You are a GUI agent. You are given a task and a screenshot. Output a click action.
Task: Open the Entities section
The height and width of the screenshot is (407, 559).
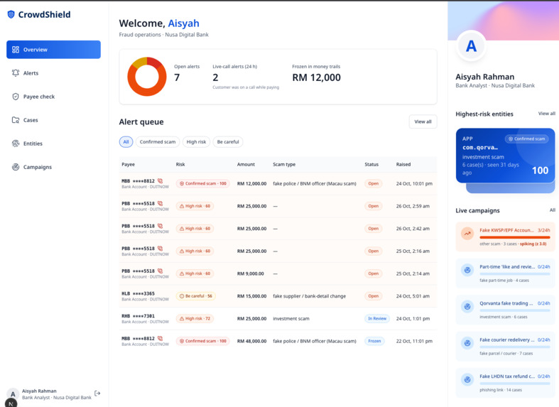[53, 143]
